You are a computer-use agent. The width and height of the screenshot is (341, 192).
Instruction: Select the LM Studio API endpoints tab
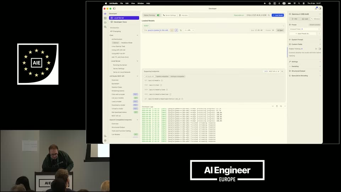pyautogui.click(x=150, y=76)
